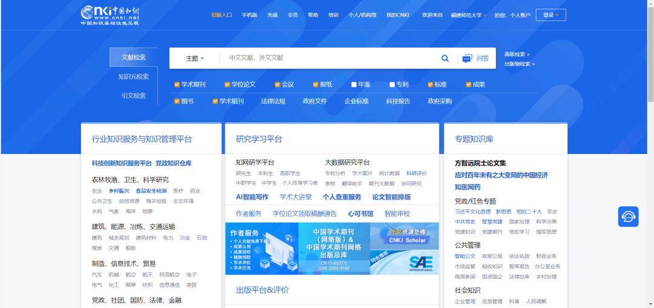The width and height of the screenshot is (654, 308).
Task: Toggle the 学术期刊 checkbox
Action: (177, 85)
